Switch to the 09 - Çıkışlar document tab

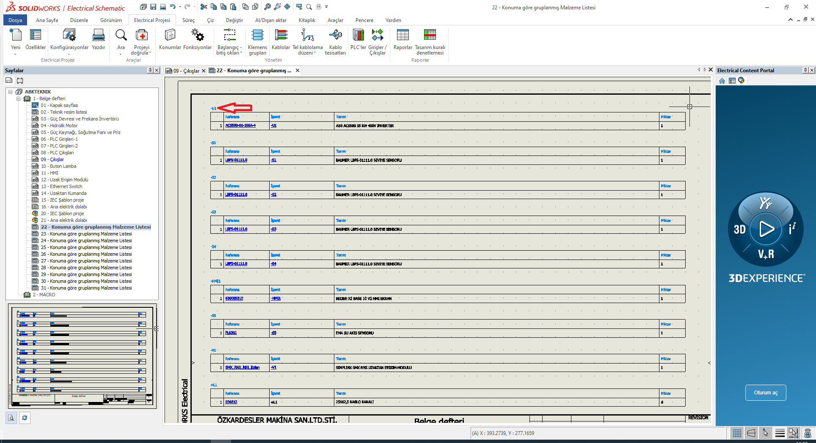click(186, 71)
